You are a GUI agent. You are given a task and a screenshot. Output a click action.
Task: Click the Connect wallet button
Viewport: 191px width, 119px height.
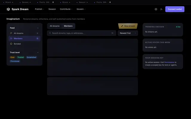pos(175,9)
